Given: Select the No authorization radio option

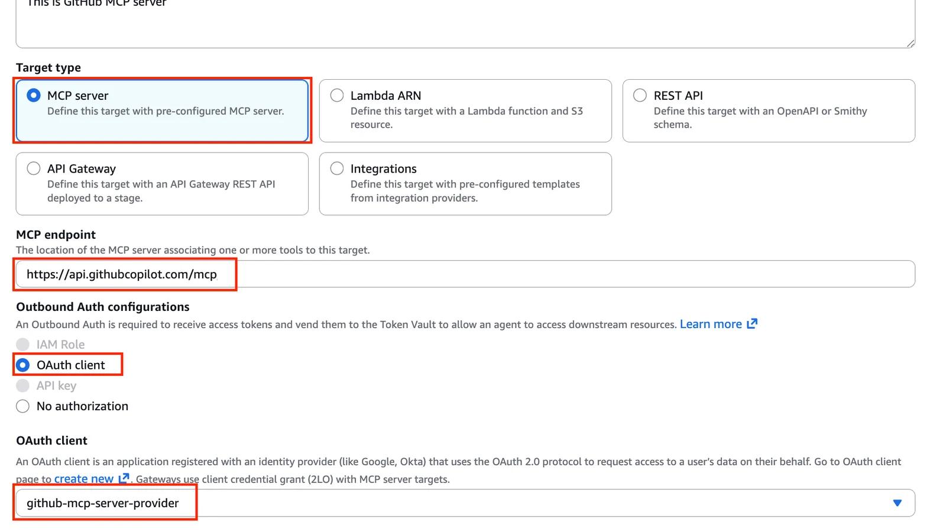Looking at the screenshot, I should pyautogui.click(x=22, y=406).
